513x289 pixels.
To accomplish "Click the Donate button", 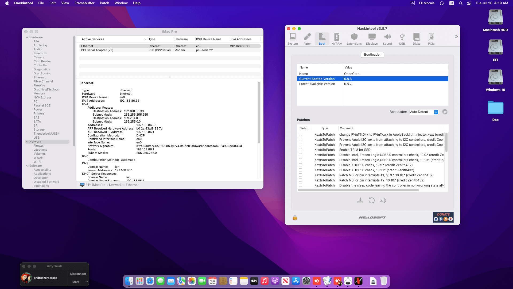I will pyautogui.click(x=443, y=217).
